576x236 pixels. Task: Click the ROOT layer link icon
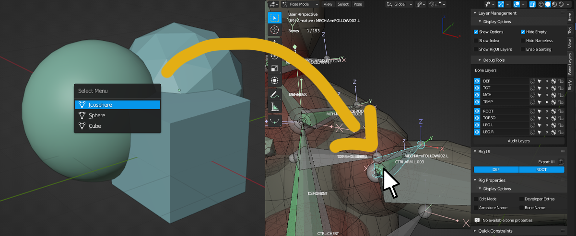coord(532,111)
